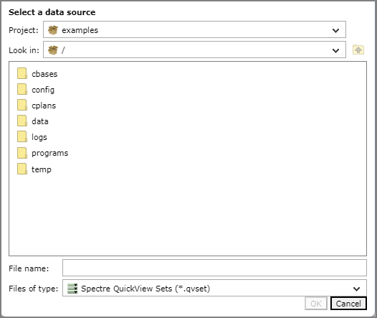Screen dimensions: 377x318
Task: Select the data folder icon
Action: (x=22, y=121)
